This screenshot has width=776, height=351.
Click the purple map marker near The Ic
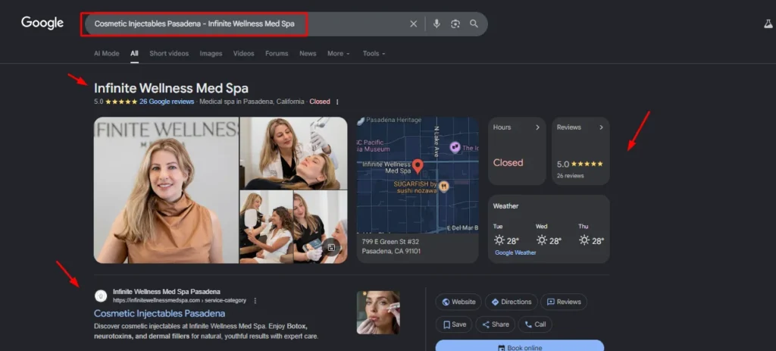tap(455, 147)
